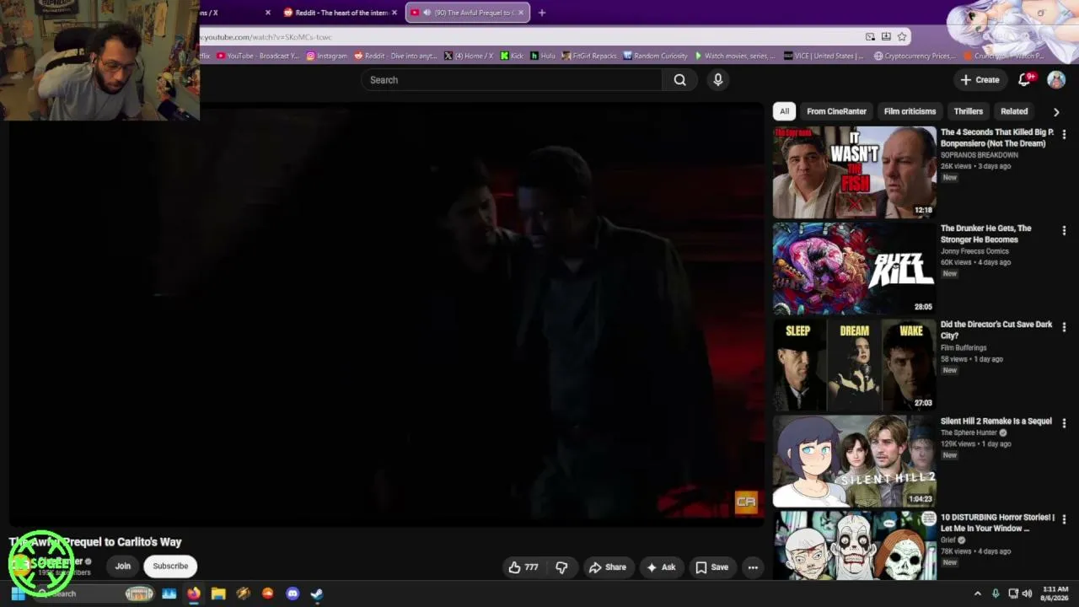This screenshot has height=607, width=1079.
Task: Open the Kick bookmark
Action: (x=512, y=56)
